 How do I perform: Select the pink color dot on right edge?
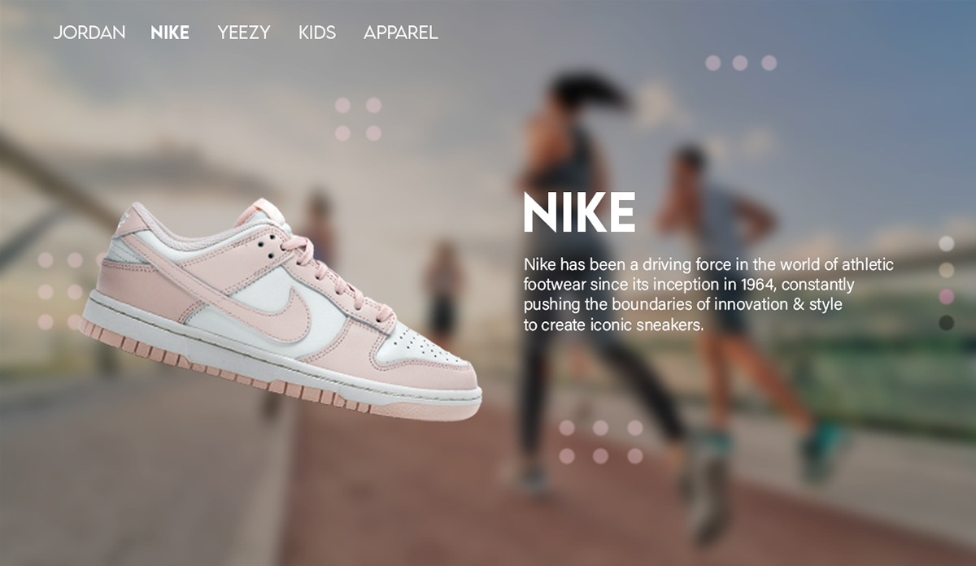click(946, 296)
